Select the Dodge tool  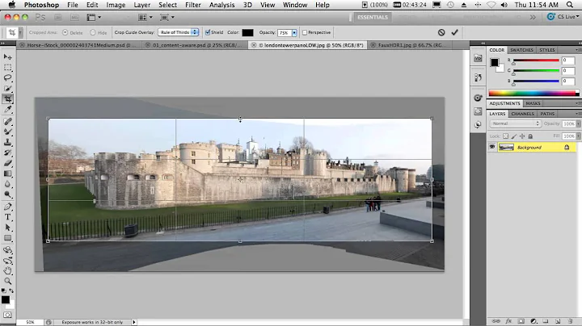(7, 194)
